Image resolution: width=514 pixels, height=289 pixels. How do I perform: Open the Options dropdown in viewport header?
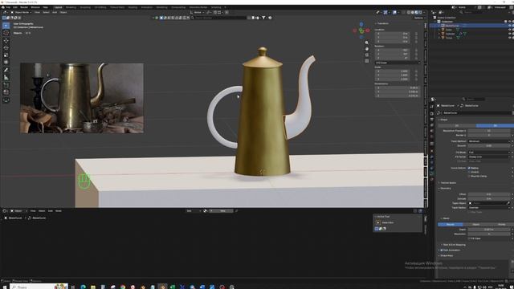419,18
